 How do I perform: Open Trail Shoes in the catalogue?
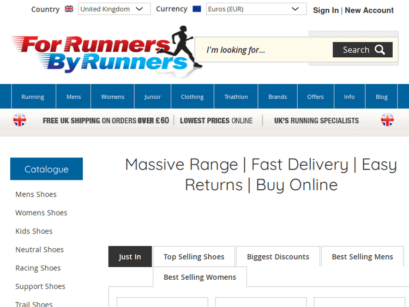(x=34, y=304)
